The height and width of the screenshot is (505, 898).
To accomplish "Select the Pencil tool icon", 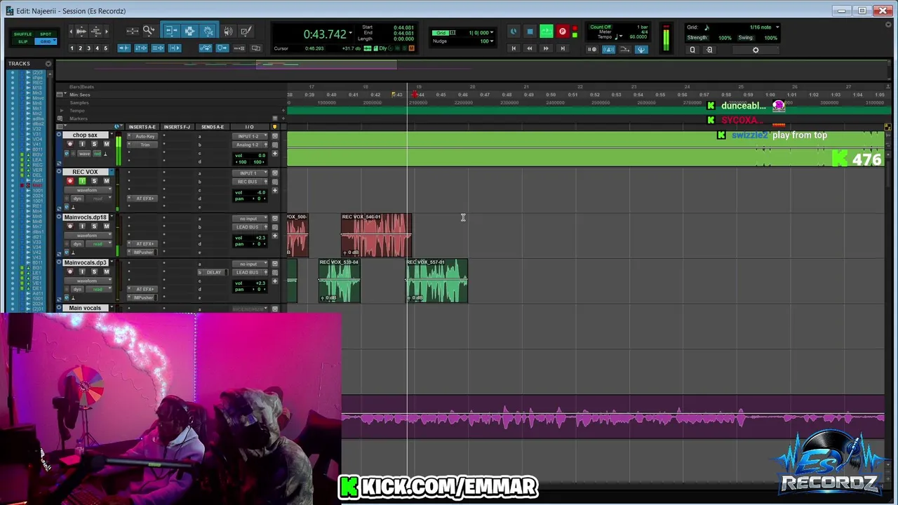I will point(246,31).
